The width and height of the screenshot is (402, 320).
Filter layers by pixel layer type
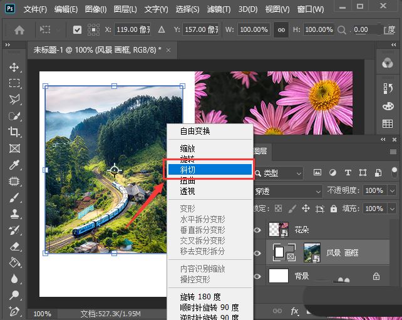(x=317, y=173)
